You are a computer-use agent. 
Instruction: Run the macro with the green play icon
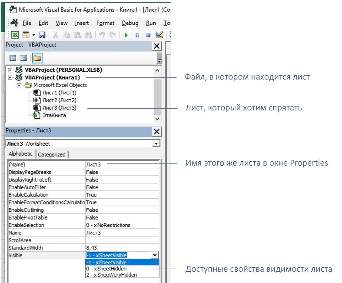pos(126,35)
